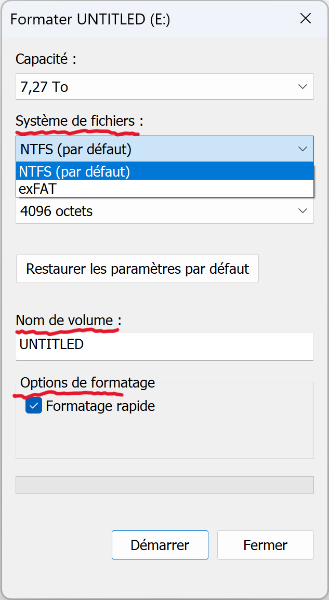This screenshot has width=329, height=600.
Task: Click Restaurer les paramètres par défaut
Action: [137, 269]
